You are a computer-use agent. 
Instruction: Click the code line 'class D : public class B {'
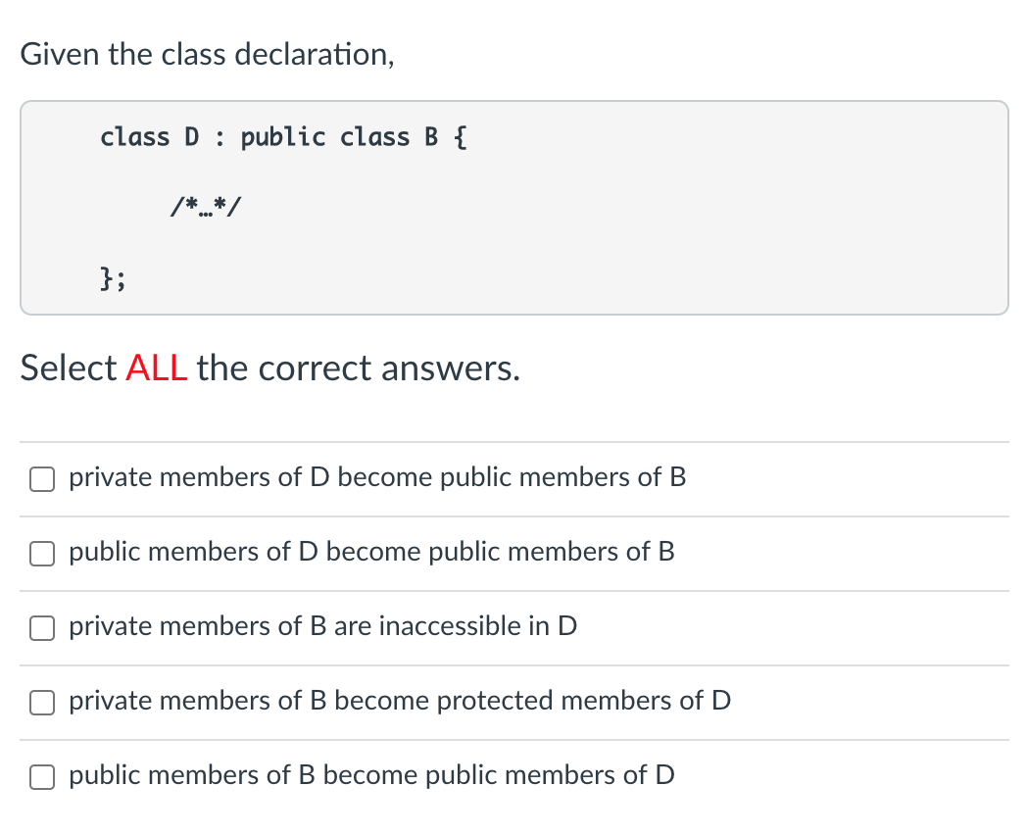click(284, 137)
